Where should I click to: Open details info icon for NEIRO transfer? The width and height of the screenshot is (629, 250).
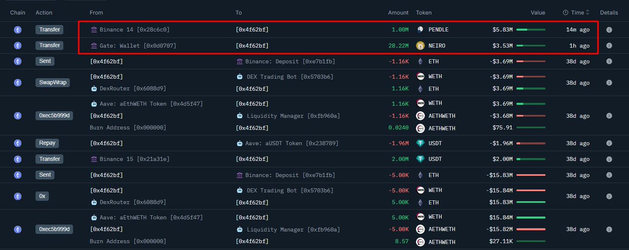pos(609,46)
